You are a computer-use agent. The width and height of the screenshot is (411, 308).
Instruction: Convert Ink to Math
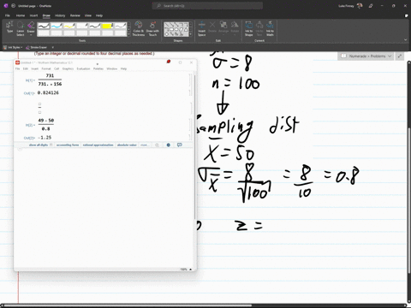coord(270,28)
